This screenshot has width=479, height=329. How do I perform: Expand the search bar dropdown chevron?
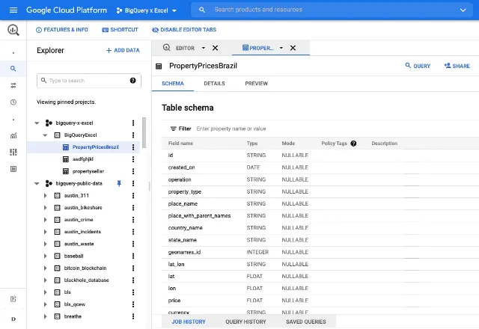463,10
